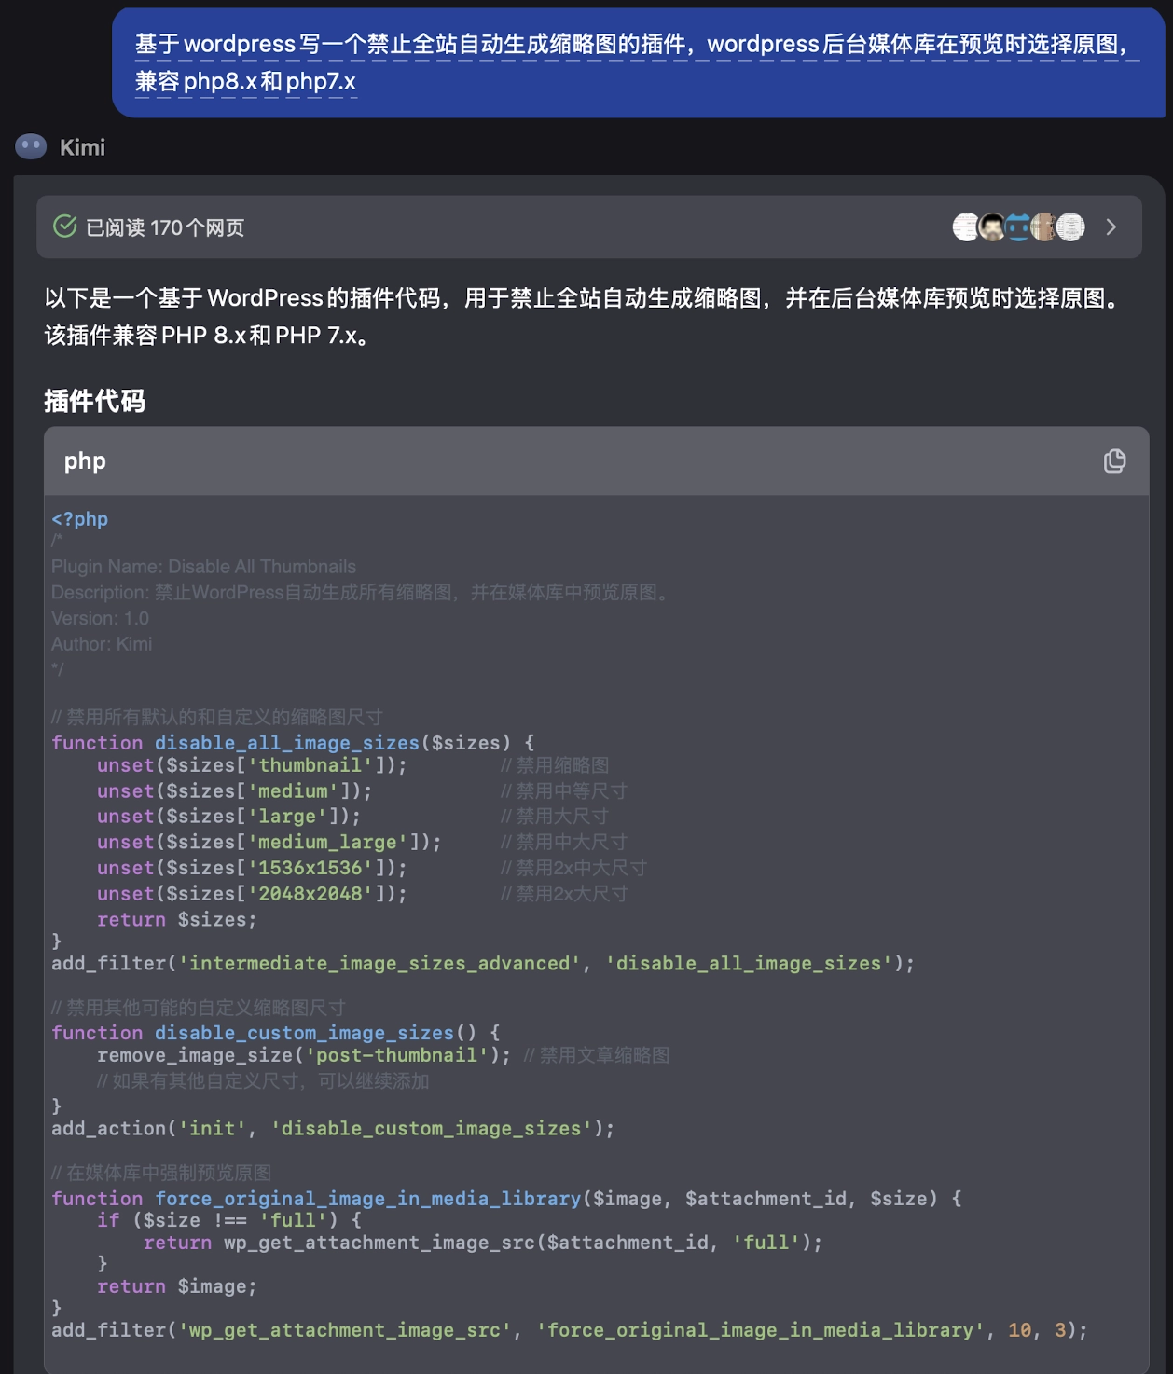Click the php language label
Screen dimensions: 1173x1374
click(x=85, y=460)
